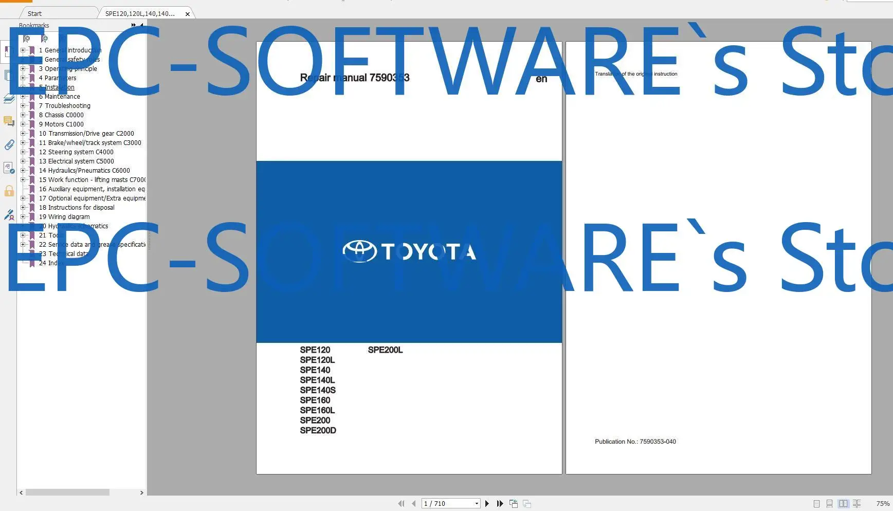Open the digital sign pen panel
This screenshot has width=893, height=511.
(x=9, y=215)
